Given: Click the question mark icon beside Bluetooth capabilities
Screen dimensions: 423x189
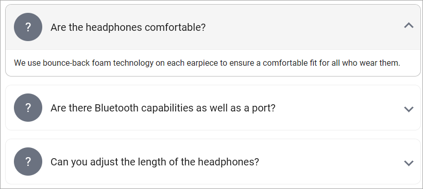Looking at the screenshot, I should (x=28, y=107).
